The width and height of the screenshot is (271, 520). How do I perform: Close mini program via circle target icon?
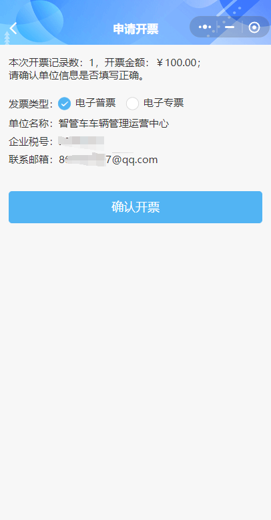pos(254,27)
